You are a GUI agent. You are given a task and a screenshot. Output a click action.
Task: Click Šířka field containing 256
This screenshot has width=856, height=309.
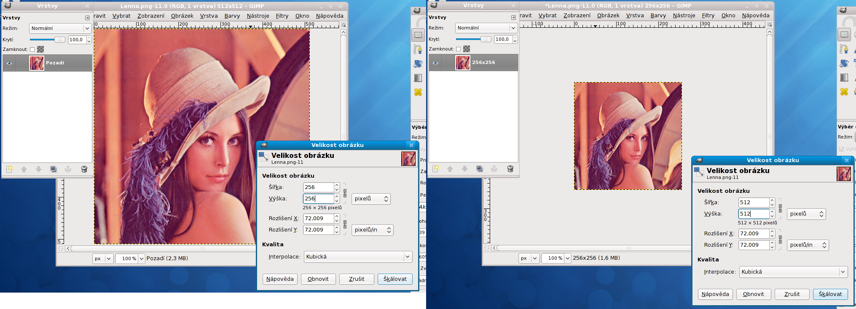pyautogui.click(x=318, y=187)
